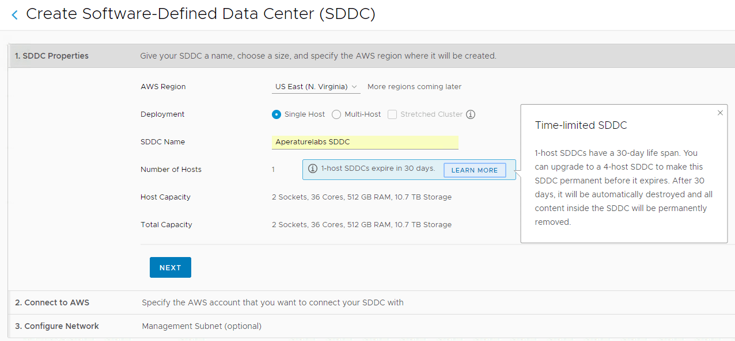This screenshot has height=341, width=735.
Task: Click the back arrow beside the page title
Action: pyautogui.click(x=15, y=15)
